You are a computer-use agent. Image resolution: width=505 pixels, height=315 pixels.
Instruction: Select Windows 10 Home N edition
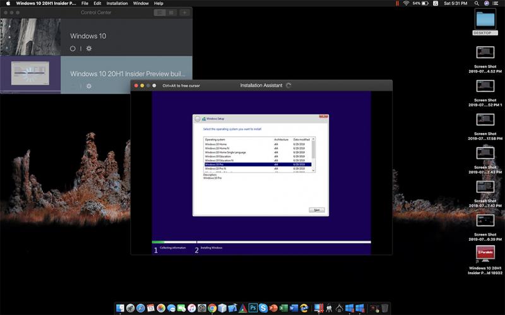tap(217, 149)
